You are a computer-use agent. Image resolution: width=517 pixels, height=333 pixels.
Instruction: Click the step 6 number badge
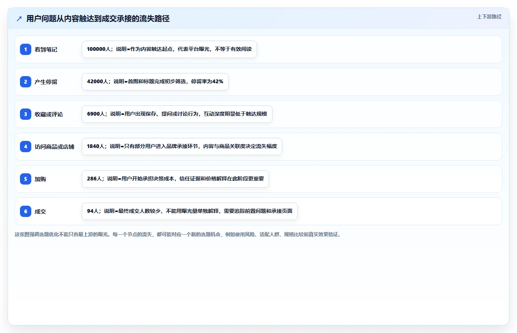26,211
